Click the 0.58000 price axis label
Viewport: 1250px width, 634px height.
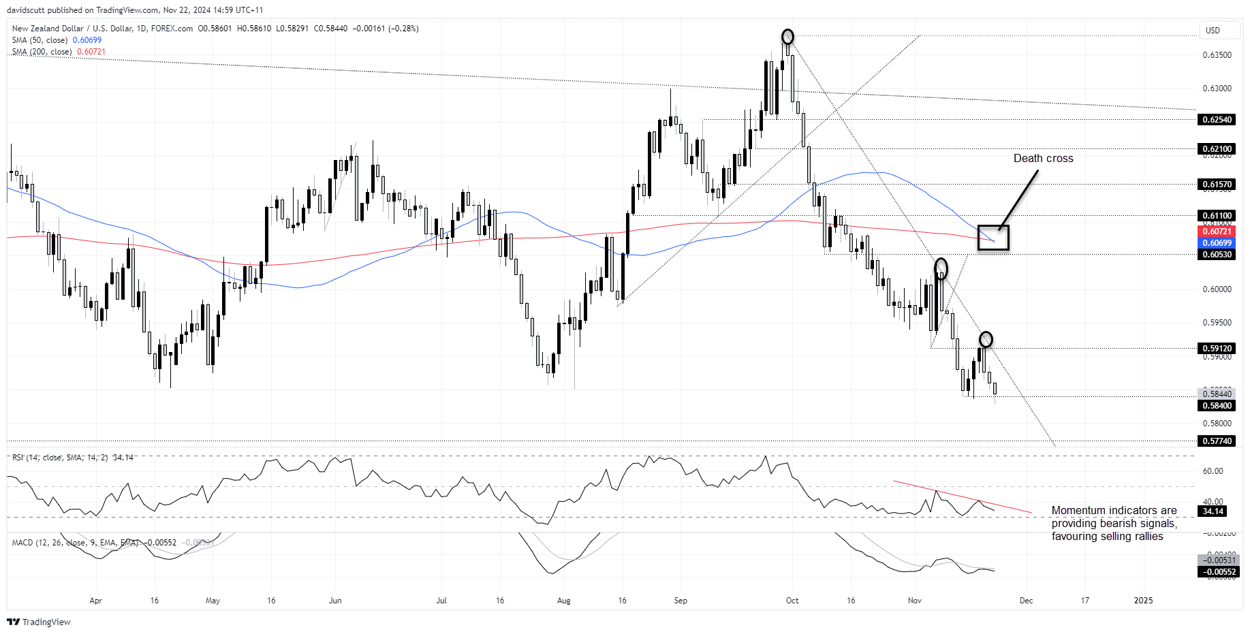(1217, 424)
